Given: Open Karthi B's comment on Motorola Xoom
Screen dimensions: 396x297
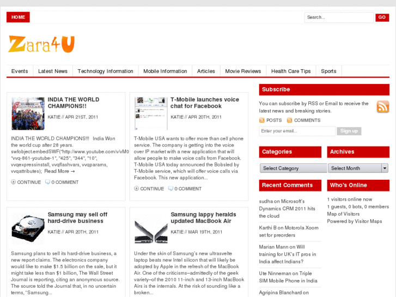Looking at the screenshot, I should pyautogui.click(x=289, y=231).
